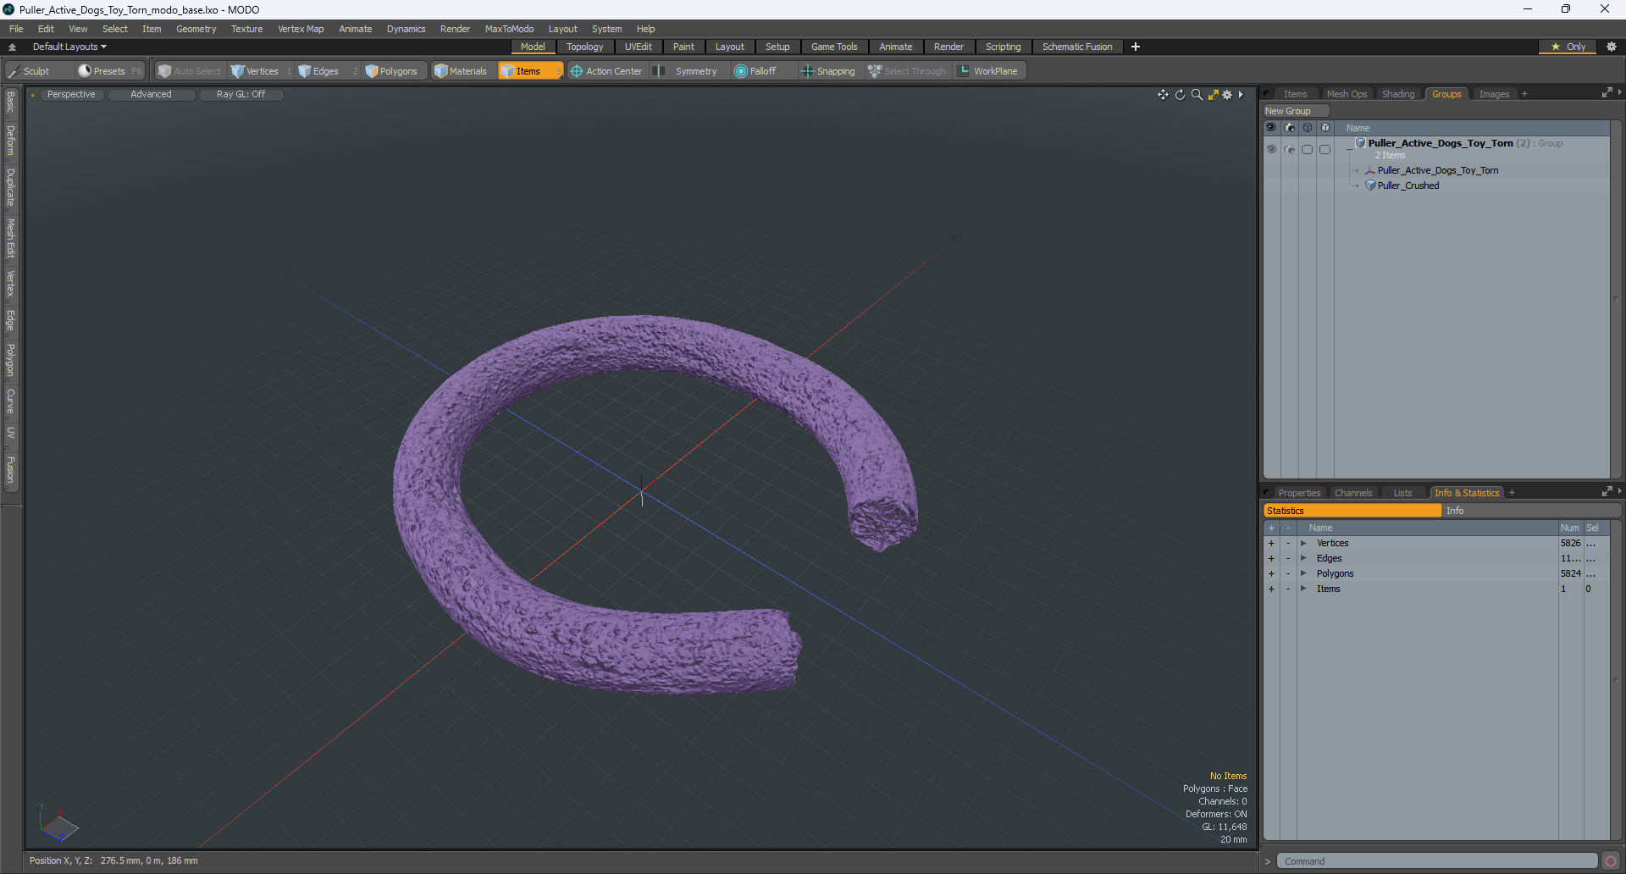The width and height of the screenshot is (1626, 874).
Task: Switch to the Mesh Ops tab
Action: (x=1347, y=94)
